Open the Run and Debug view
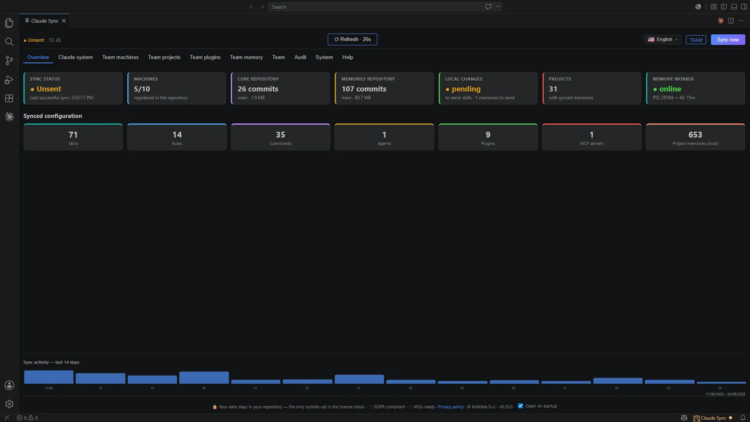Screen dimensions: 750x422 (9, 80)
